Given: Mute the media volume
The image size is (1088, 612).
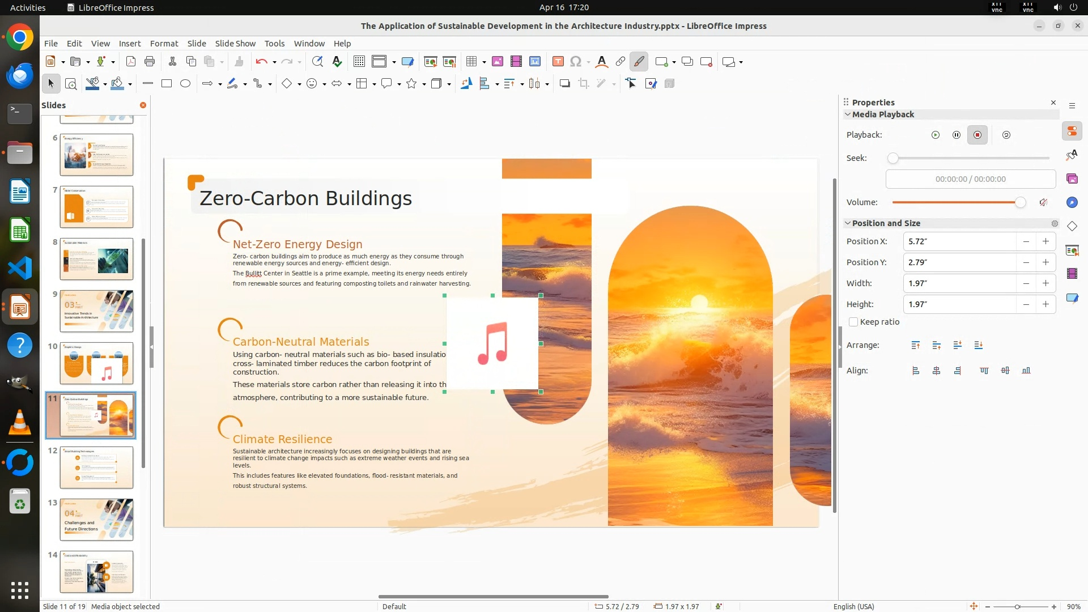Looking at the screenshot, I should click(1043, 202).
